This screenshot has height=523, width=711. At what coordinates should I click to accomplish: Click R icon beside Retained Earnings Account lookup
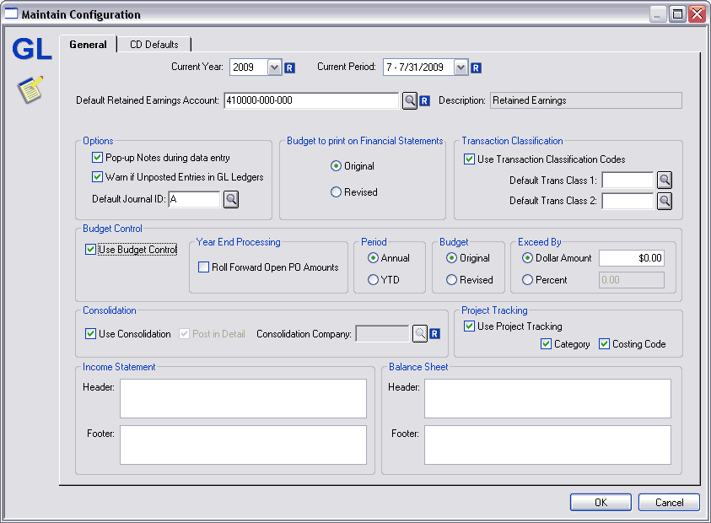tap(424, 100)
